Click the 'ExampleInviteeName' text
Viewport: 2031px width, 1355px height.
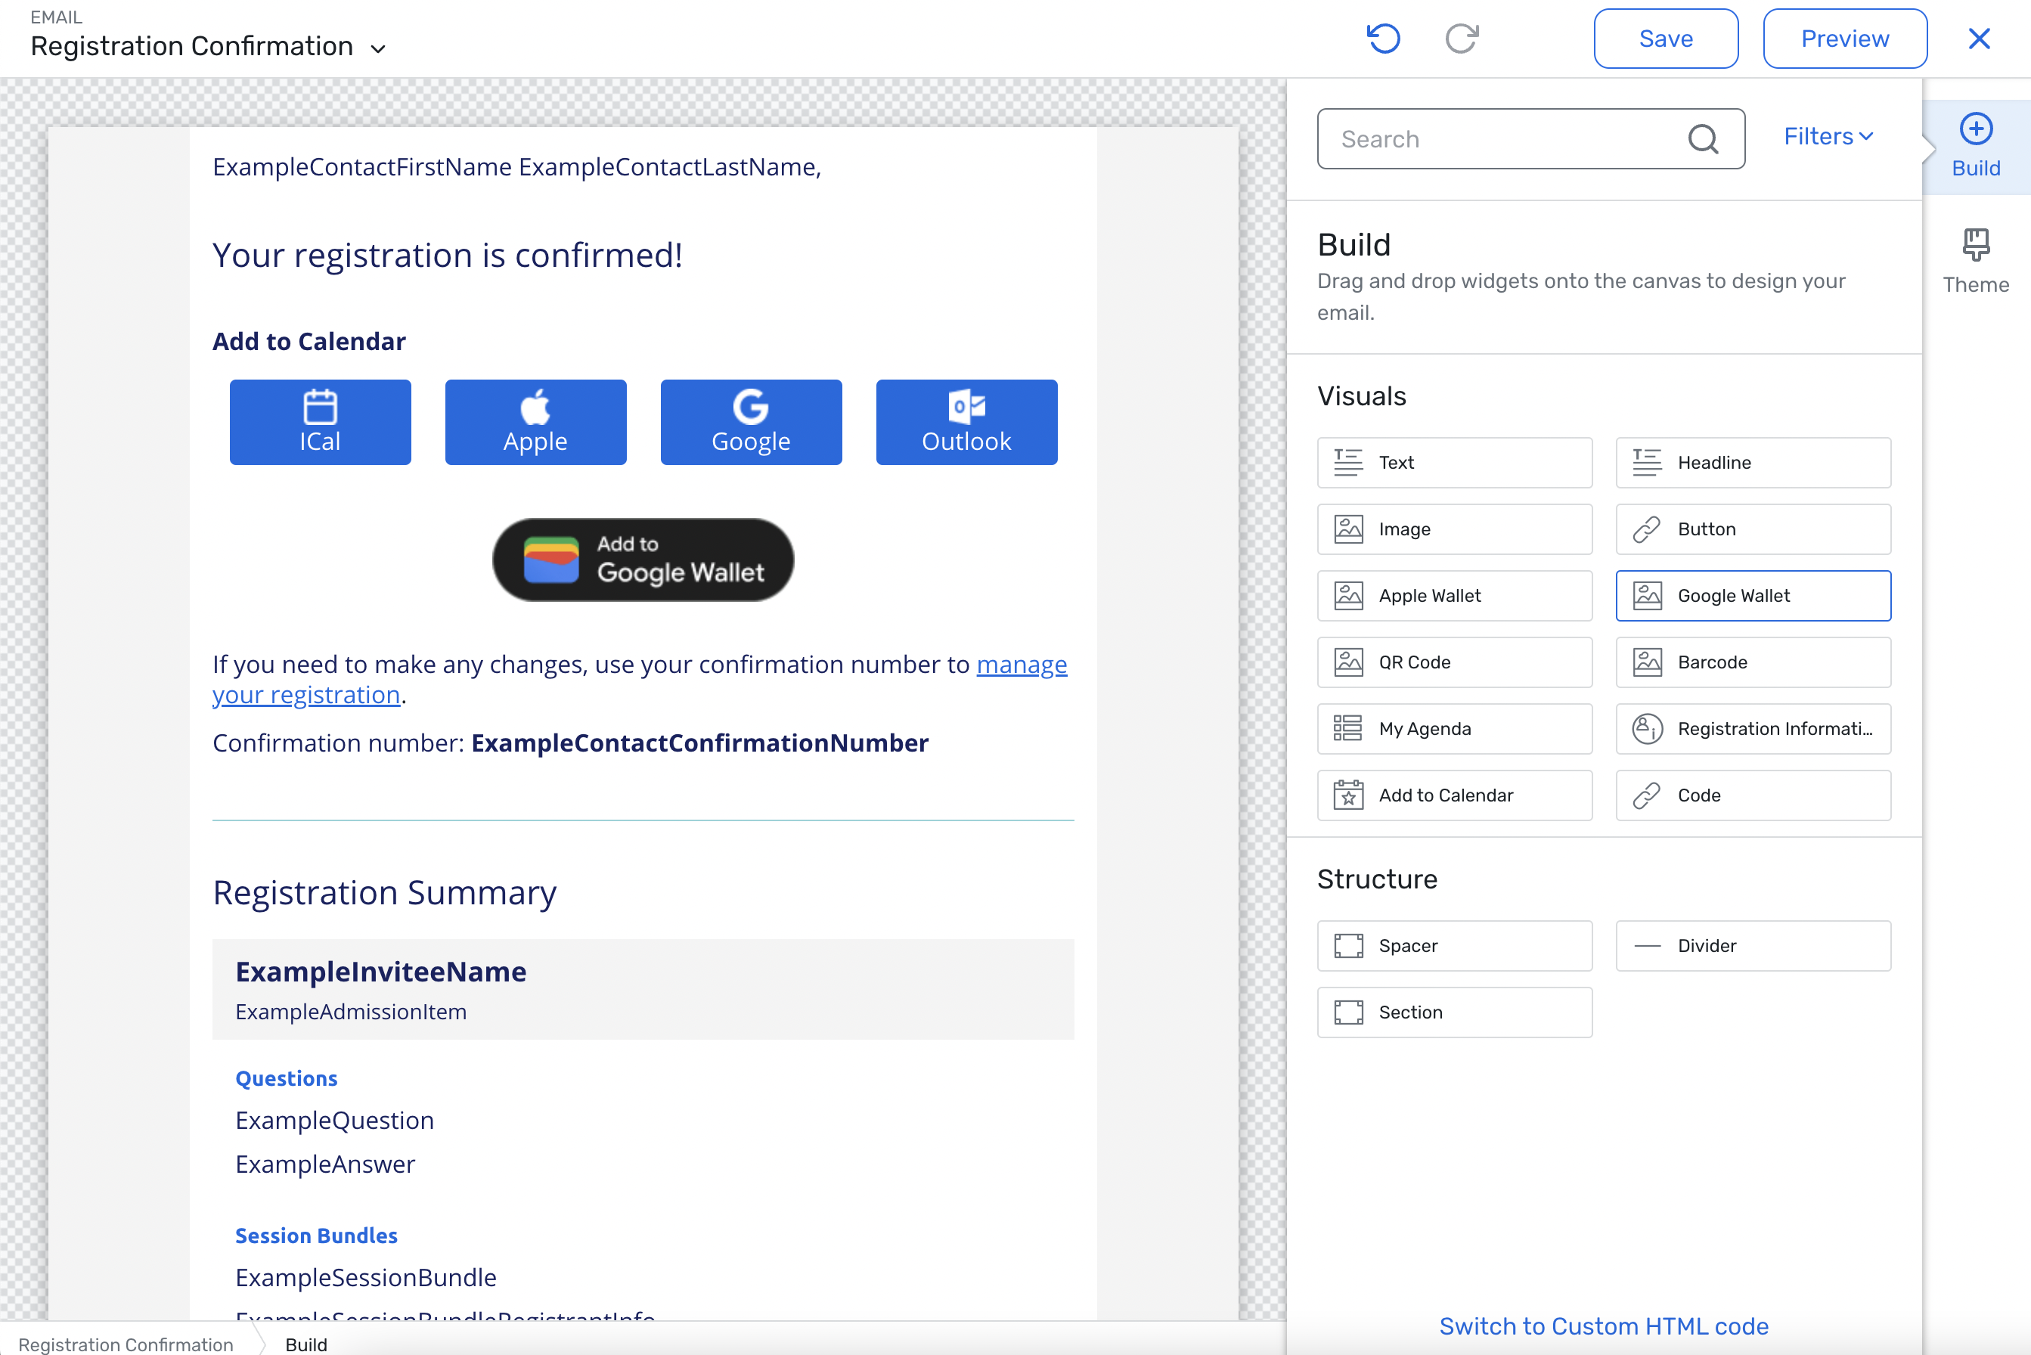(x=381, y=972)
